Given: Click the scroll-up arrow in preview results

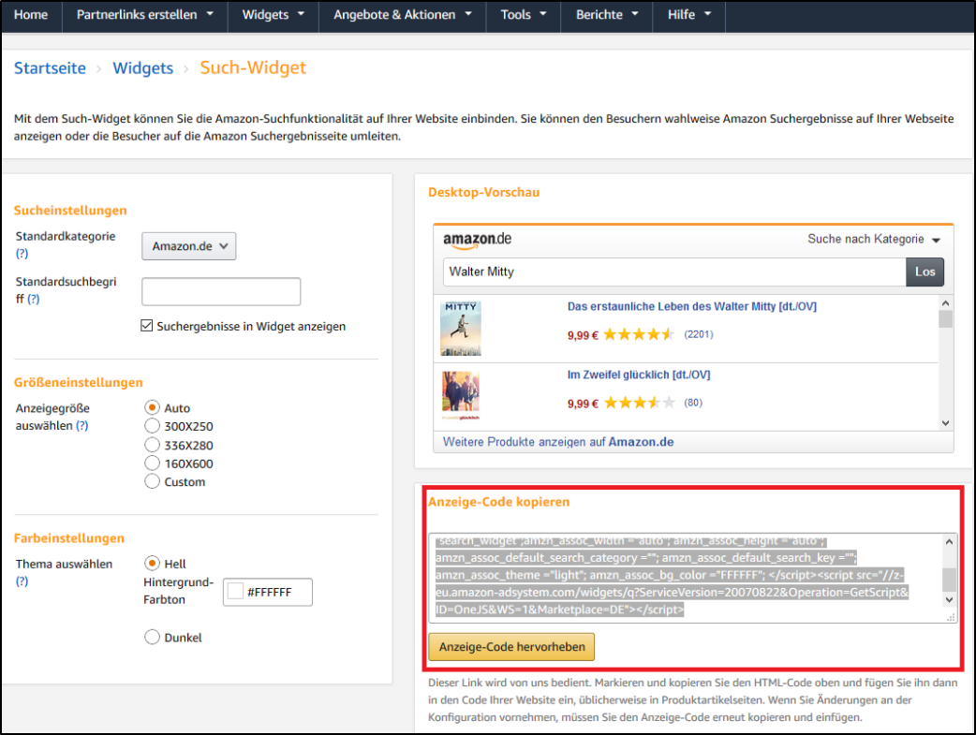Looking at the screenshot, I should [x=945, y=302].
